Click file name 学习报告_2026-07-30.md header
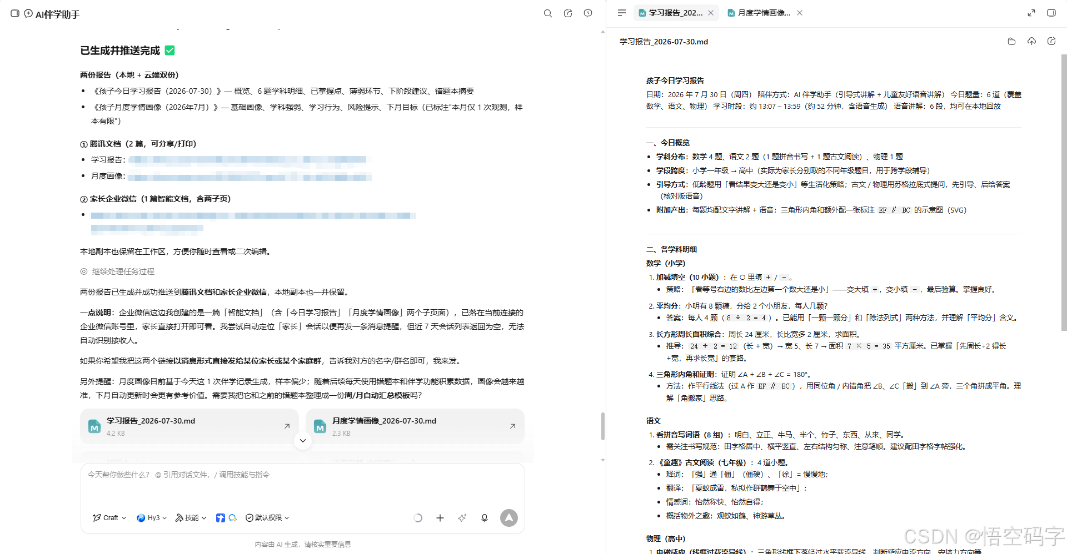 click(664, 42)
